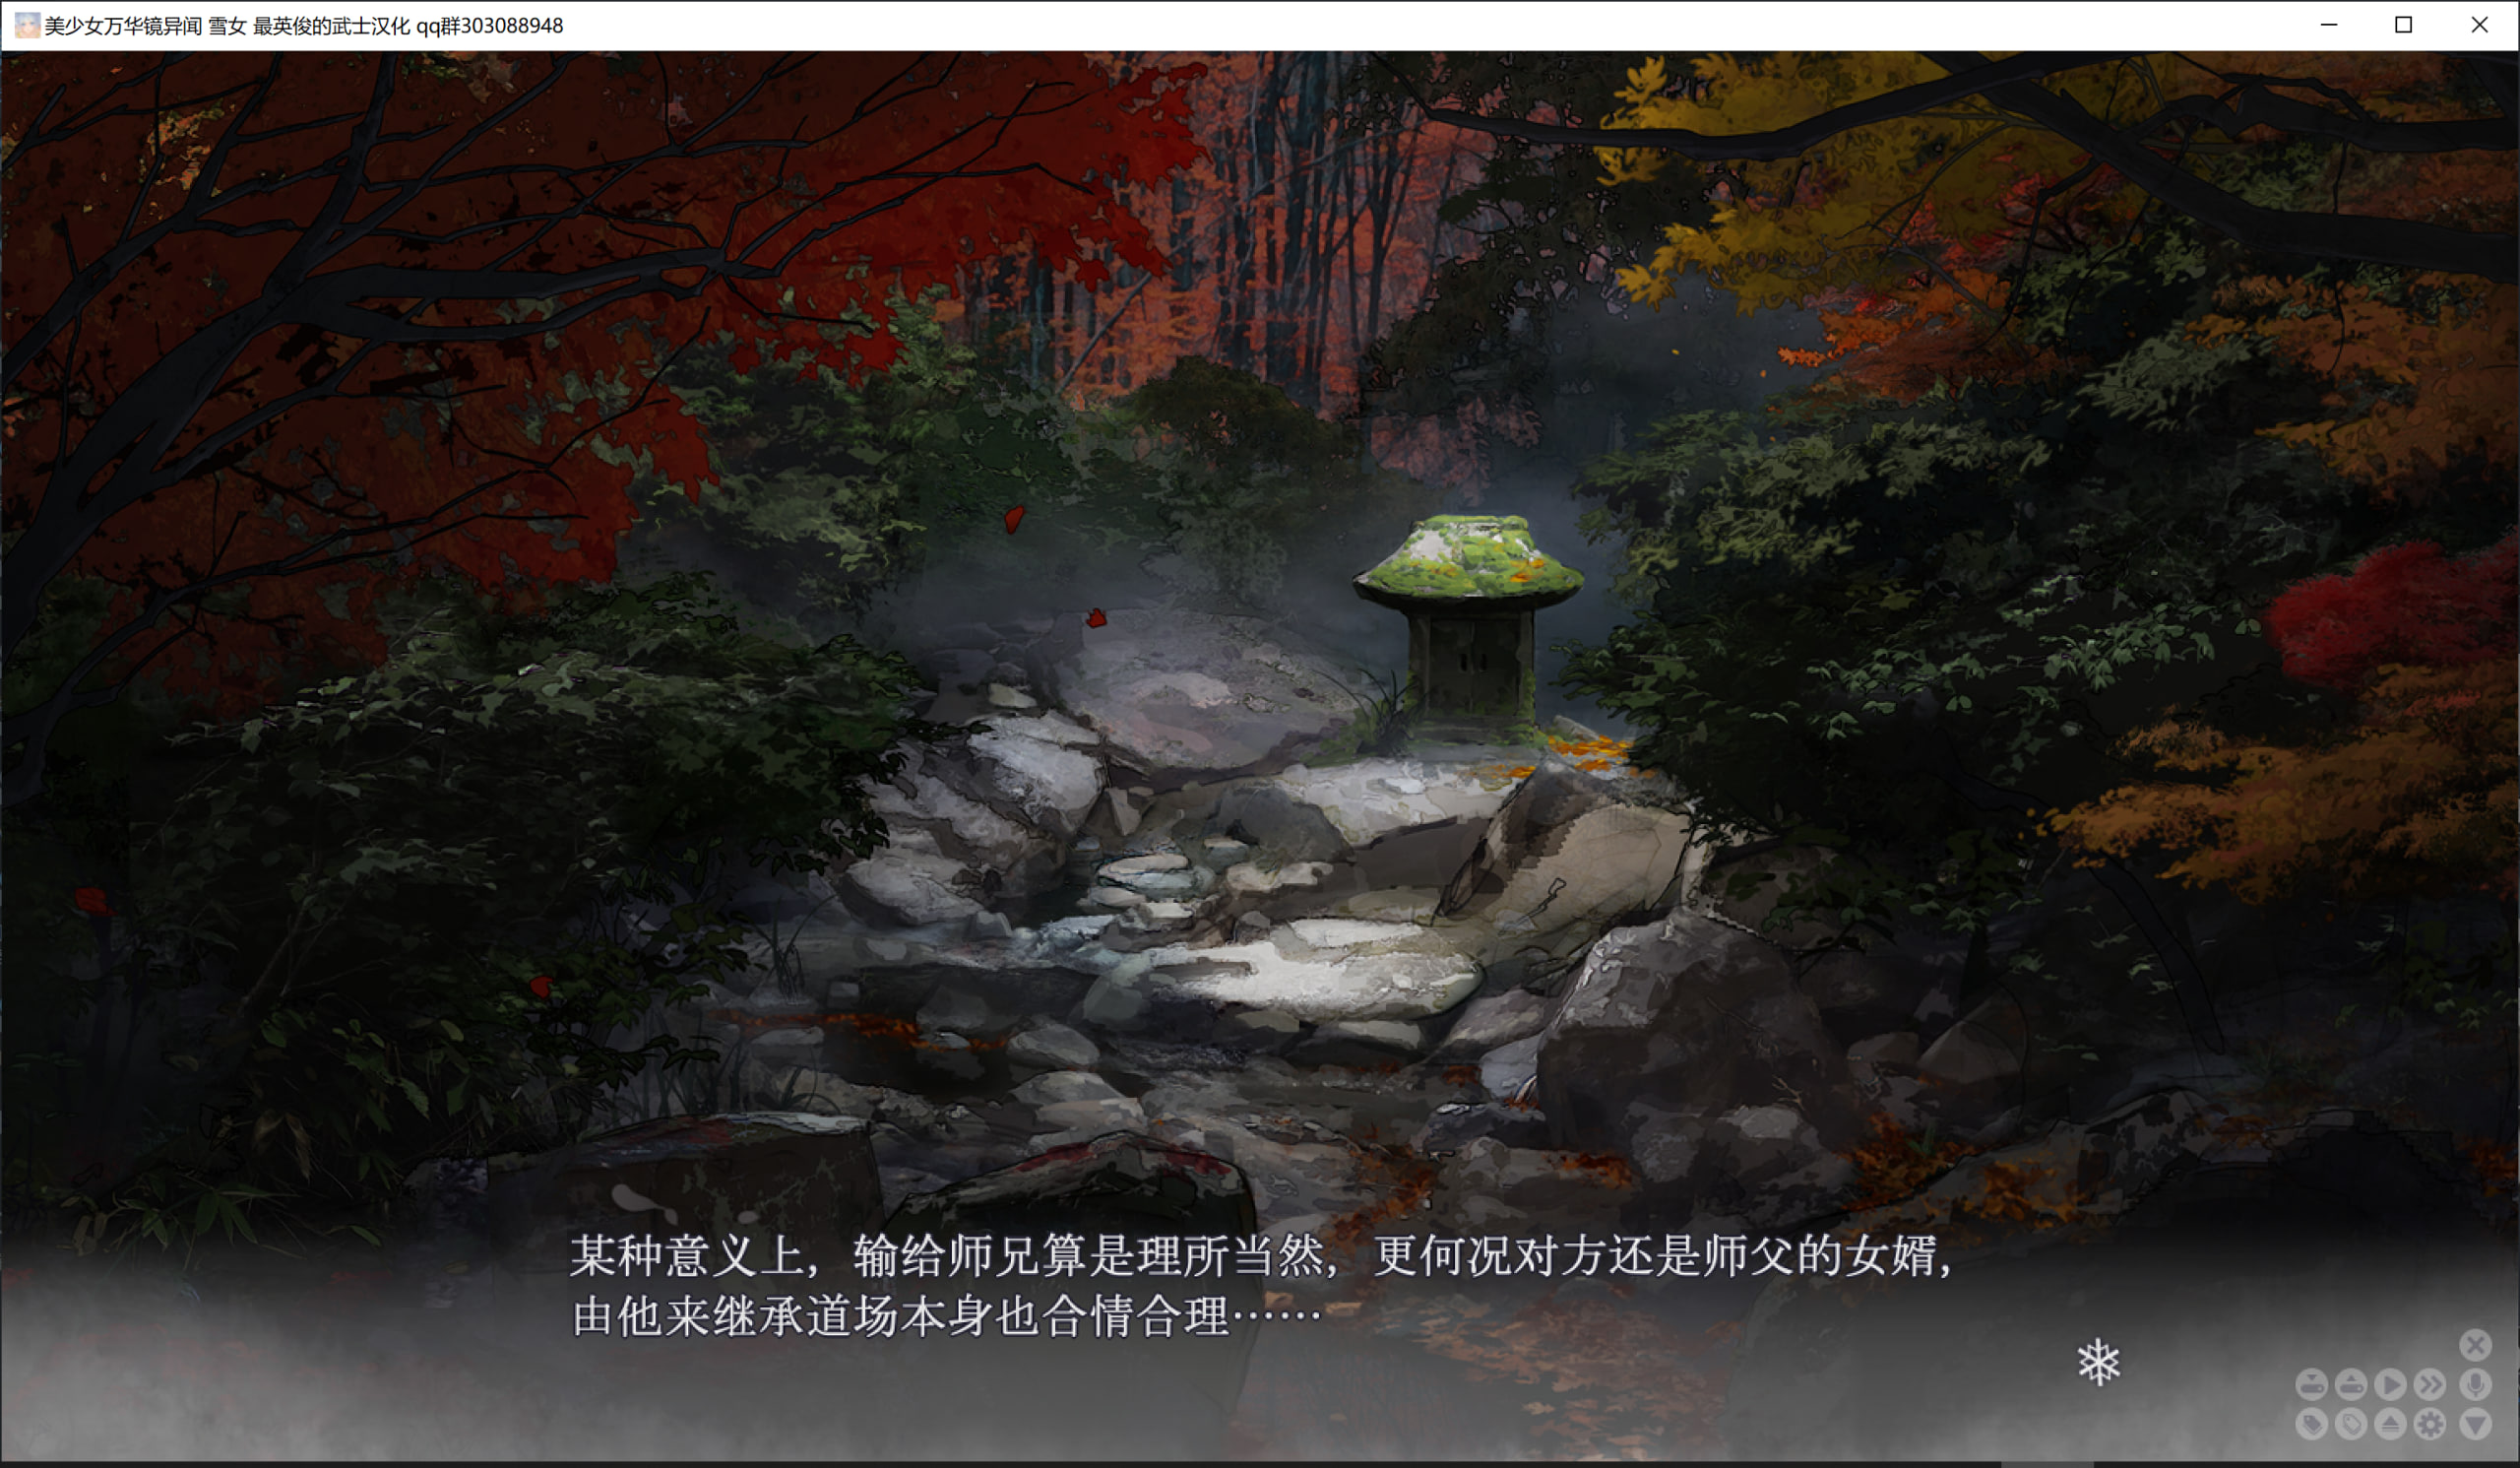
Task: Open backlog with the eject-style triangle icon
Action: point(2390,1424)
